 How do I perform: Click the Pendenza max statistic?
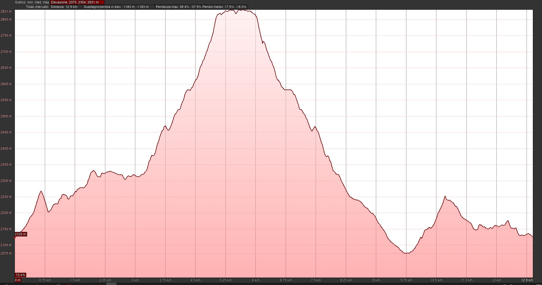178,7
